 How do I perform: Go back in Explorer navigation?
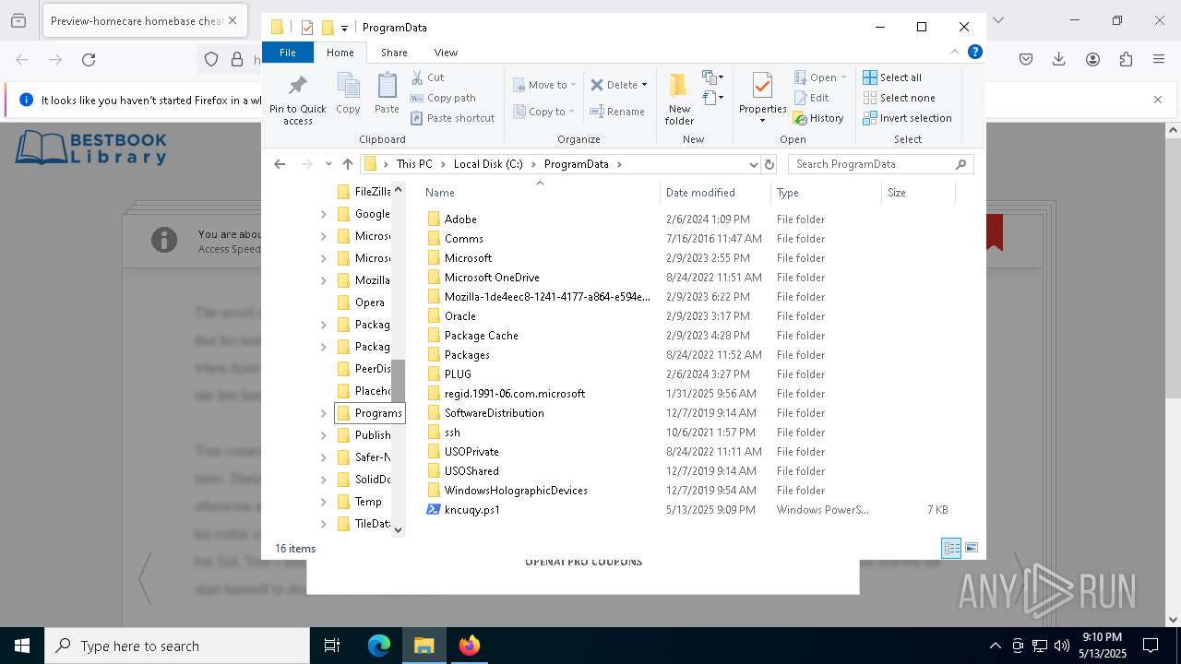pyautogui.click(x=280, y=164)
